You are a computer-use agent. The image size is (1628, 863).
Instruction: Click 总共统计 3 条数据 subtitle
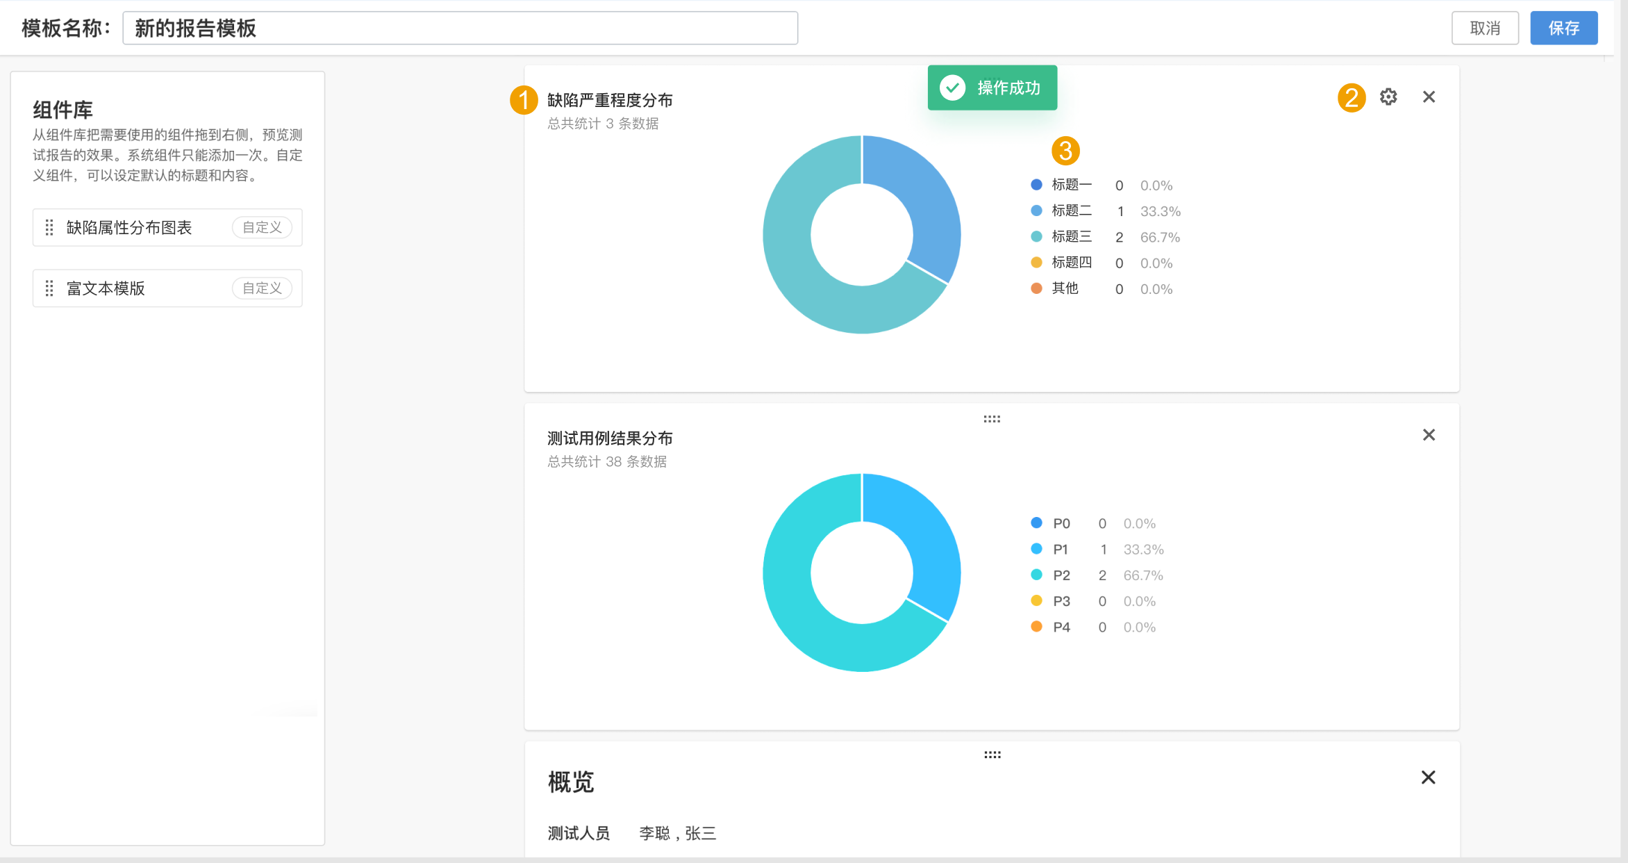pos(603,124)
